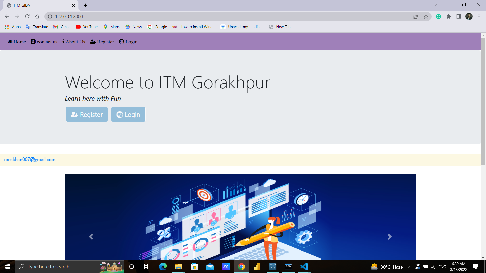This screenshot has width=486, height=273.
Task: Share the current page via the share icon
Action: click(x=416, y=16)
